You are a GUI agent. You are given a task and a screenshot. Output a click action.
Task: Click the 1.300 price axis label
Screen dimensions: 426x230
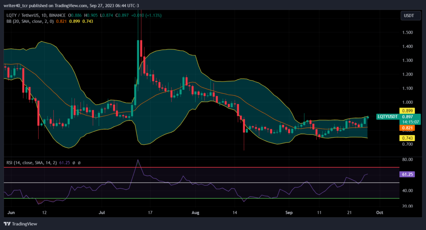(x=407, y=60)
